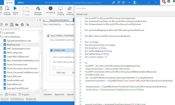Open the user account profile icon

(135, 3)
